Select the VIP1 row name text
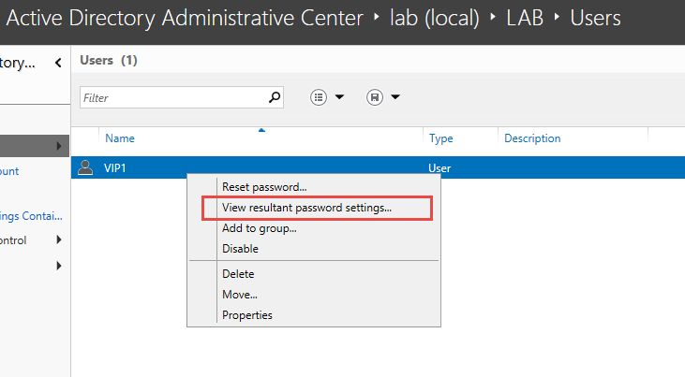The width and height of the screenshot is (685, 377). tap(115, 168)
